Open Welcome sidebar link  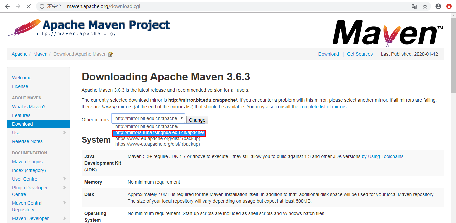pos(22,78)
